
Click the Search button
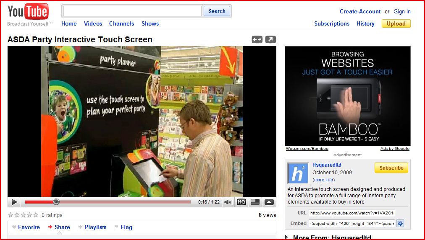(x=217, y=11)
